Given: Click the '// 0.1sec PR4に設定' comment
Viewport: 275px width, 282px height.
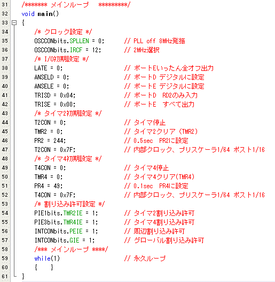Looking at the screenshot, I should (156, 186).
